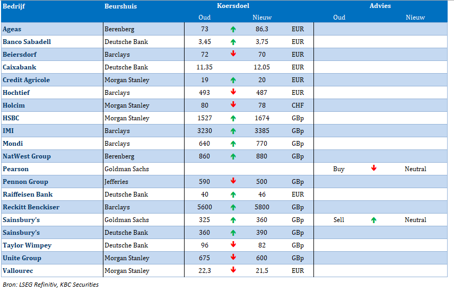Screen dimensions: 454x292
Task: Select the up arrow in the Credit Agricole row
Action: (233, 80)
